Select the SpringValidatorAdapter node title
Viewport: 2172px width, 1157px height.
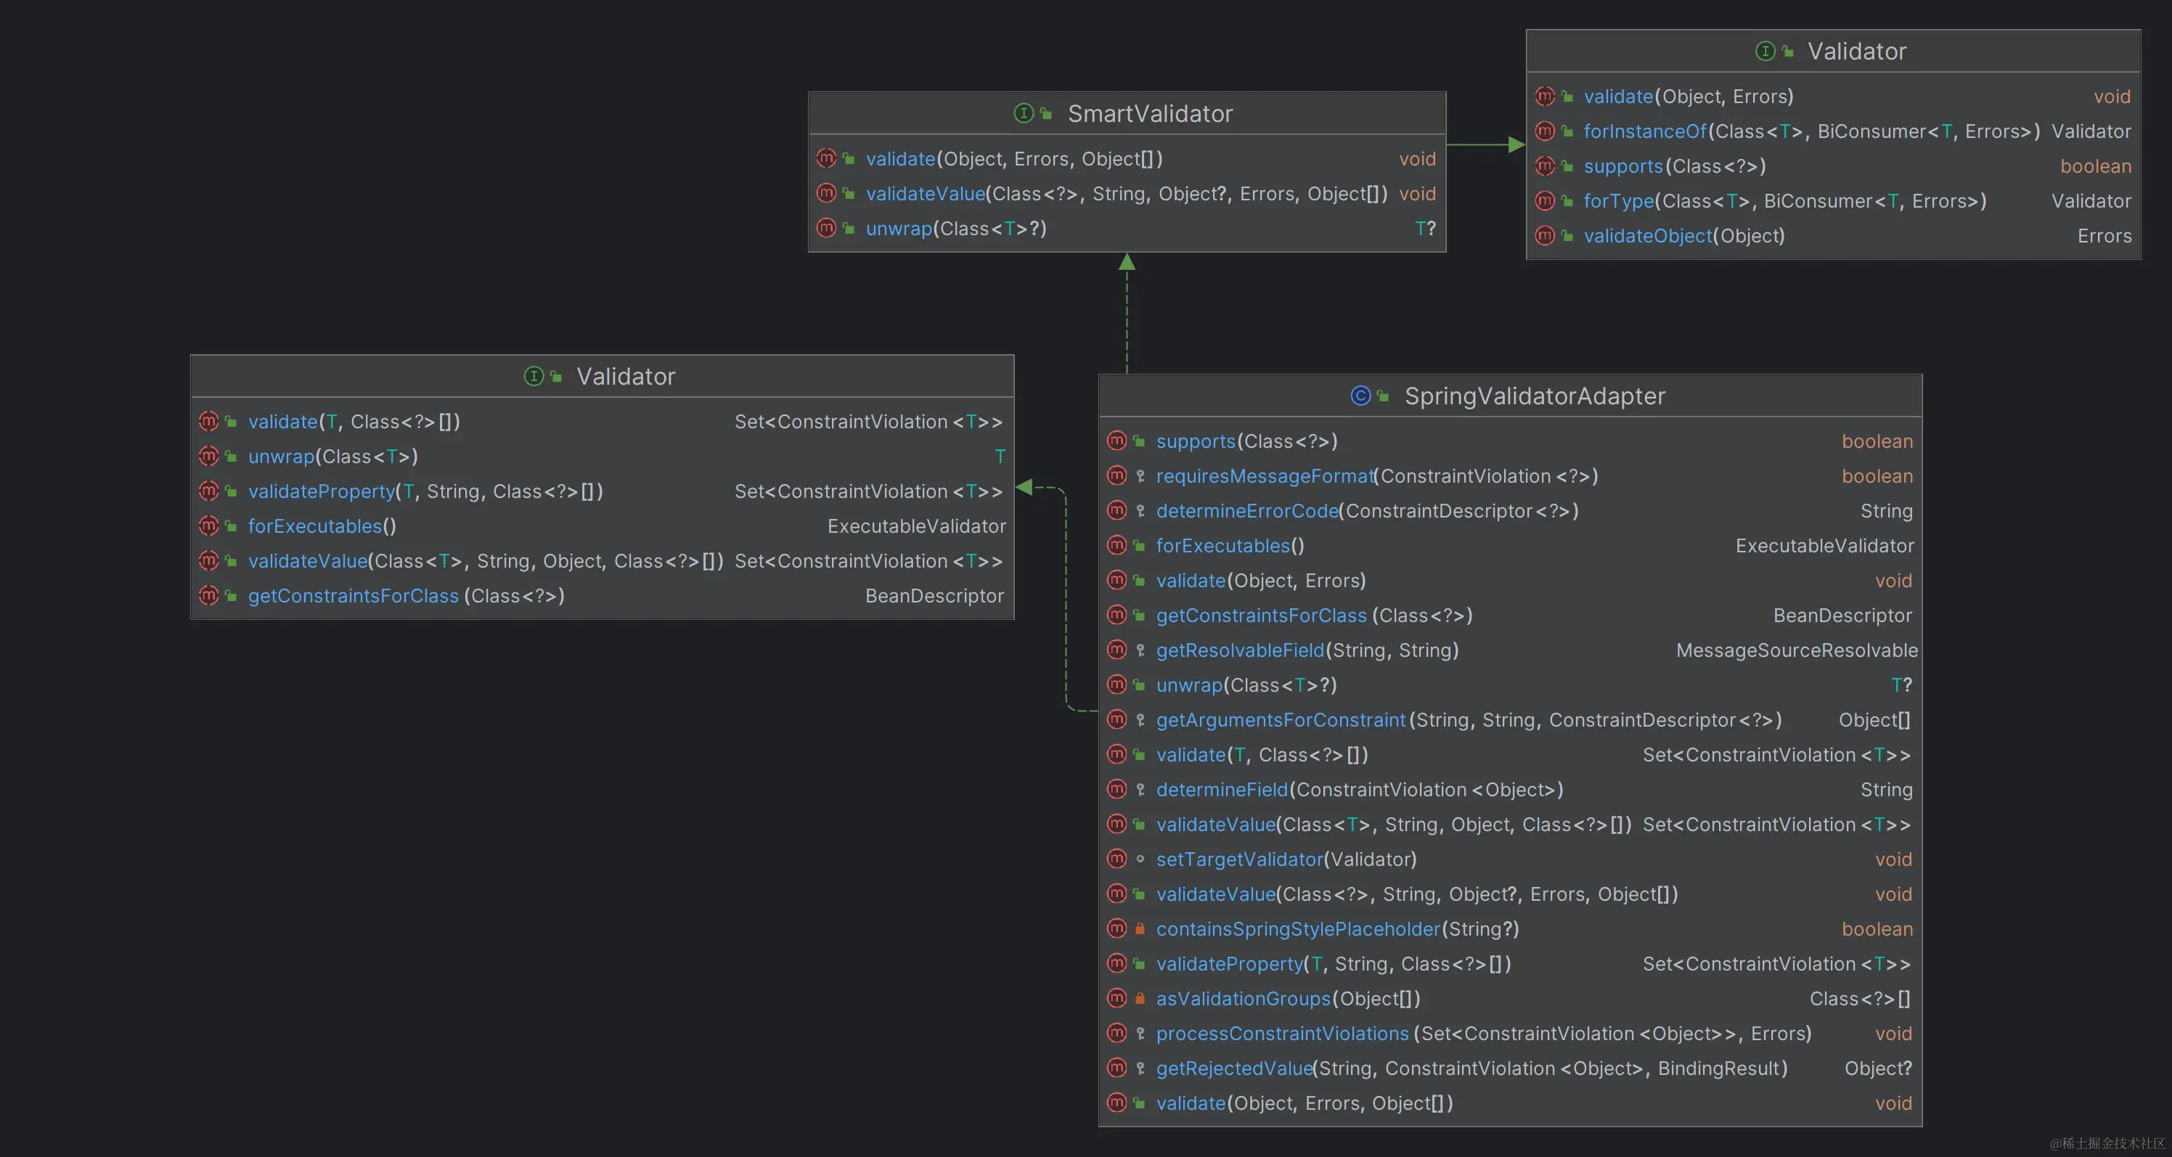point(1535,396)
